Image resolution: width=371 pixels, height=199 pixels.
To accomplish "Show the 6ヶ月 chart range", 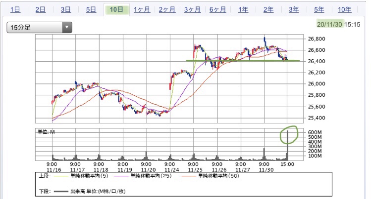I will tap(217, 10).
